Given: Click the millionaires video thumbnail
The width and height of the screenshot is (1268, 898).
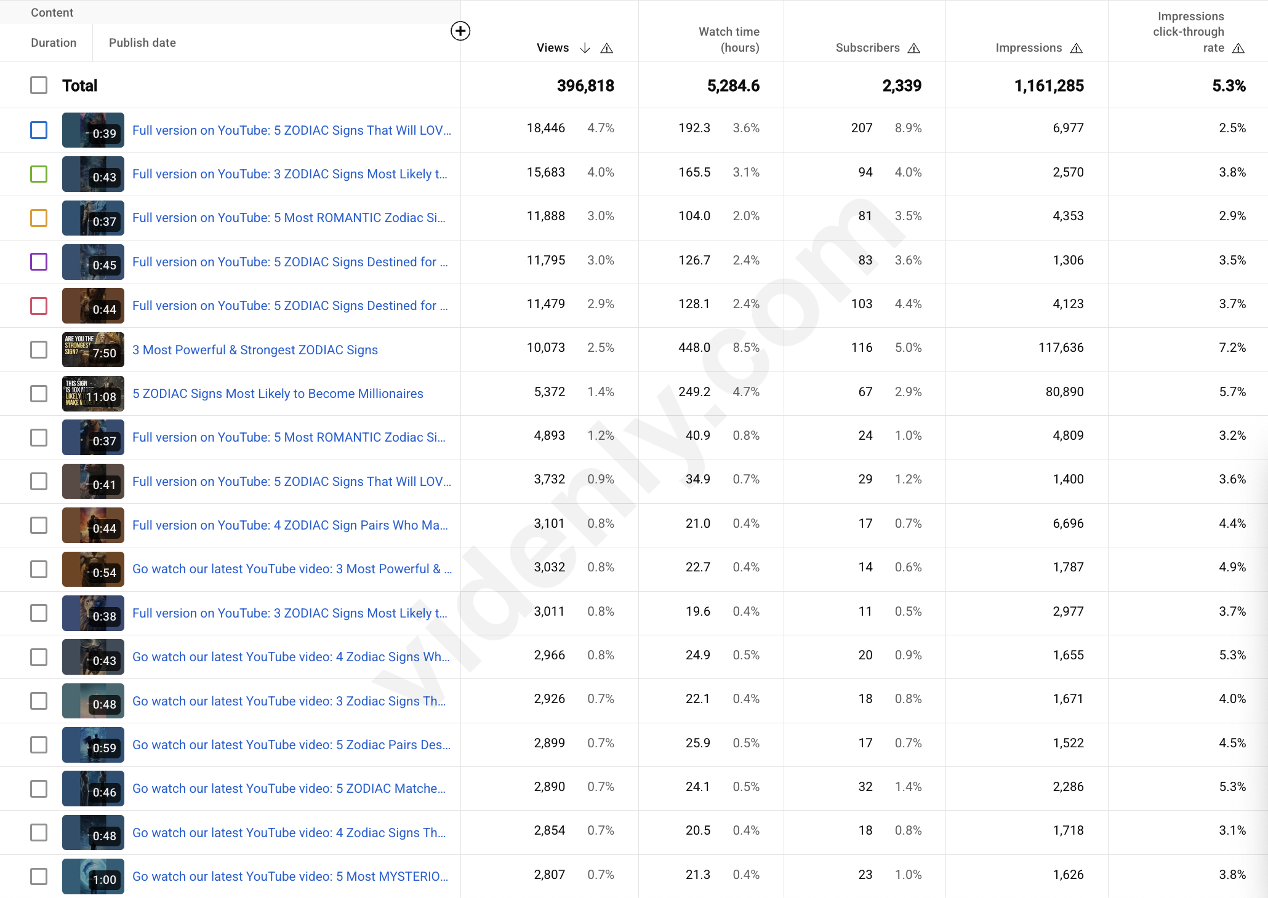Looking at the screenshot, I should pos(93,394).
